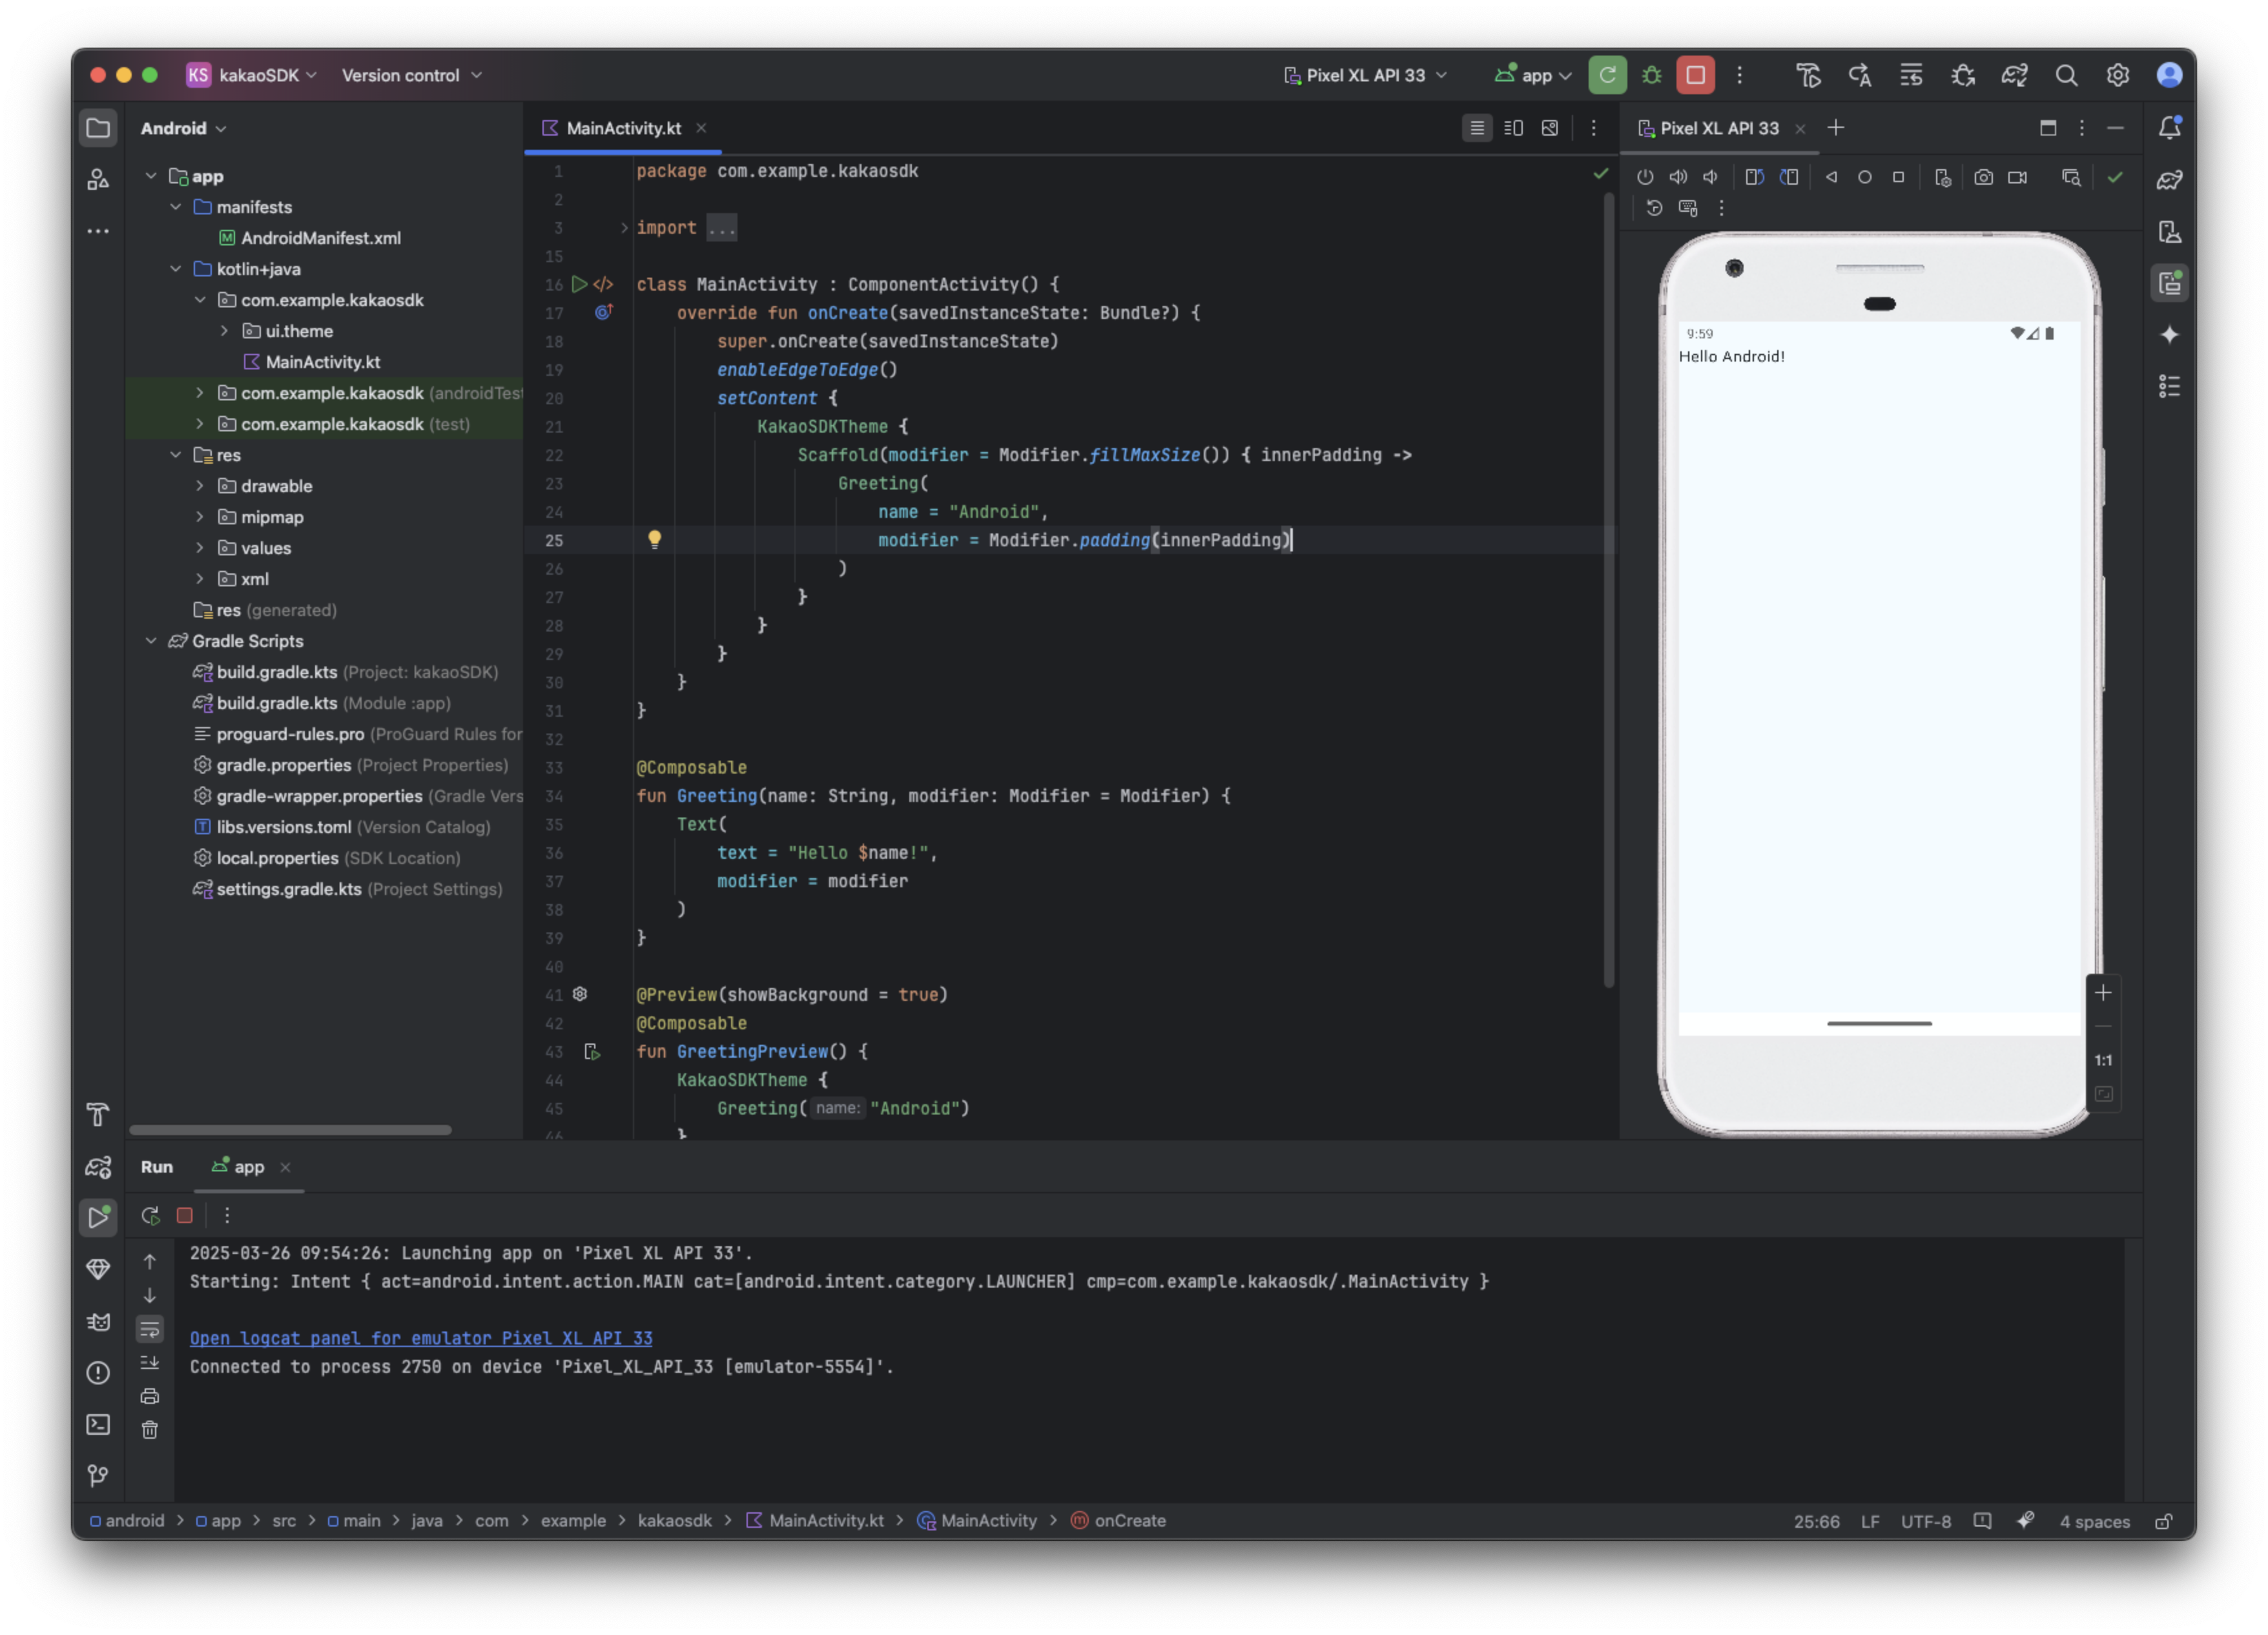Stop the running app with red square
The image size is (2268, 1635).
(x=1695, y=75)
